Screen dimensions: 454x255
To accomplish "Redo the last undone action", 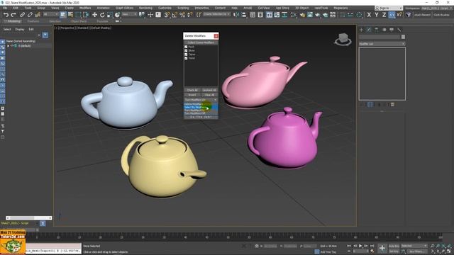I will tap(13, 15).
